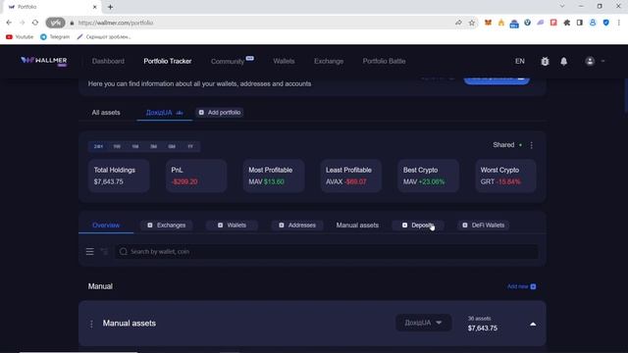Click the VPN badge in address bar

pyautogui.click(x=55, y=23)
